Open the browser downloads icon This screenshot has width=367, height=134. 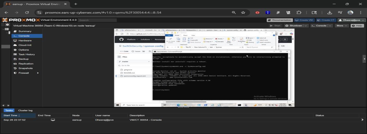(x=329, y=12)
